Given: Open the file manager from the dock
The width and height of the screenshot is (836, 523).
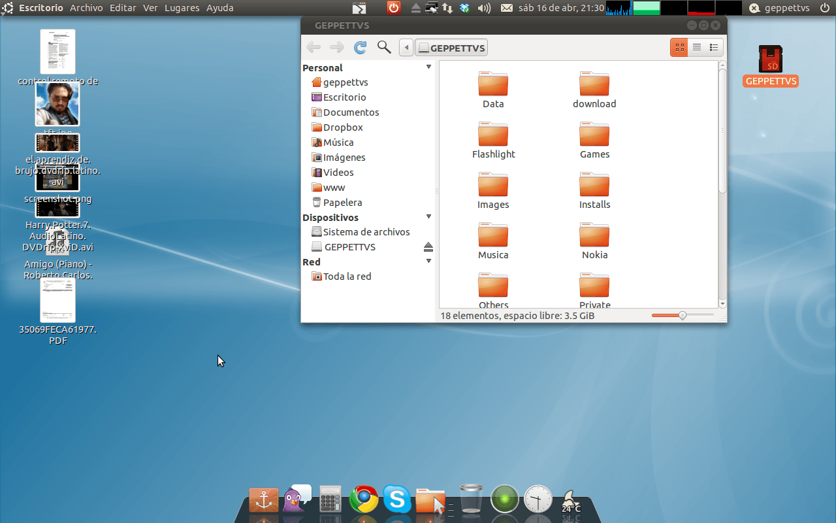Looking at the screenshot, I should [430, 500].
